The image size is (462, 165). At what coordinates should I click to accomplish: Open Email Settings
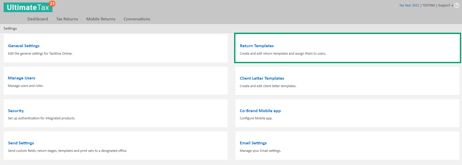click(x=253, y=143)
